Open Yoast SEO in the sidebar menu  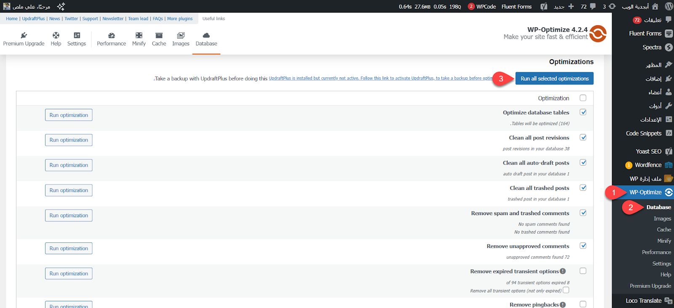click(x=649, y=151)
